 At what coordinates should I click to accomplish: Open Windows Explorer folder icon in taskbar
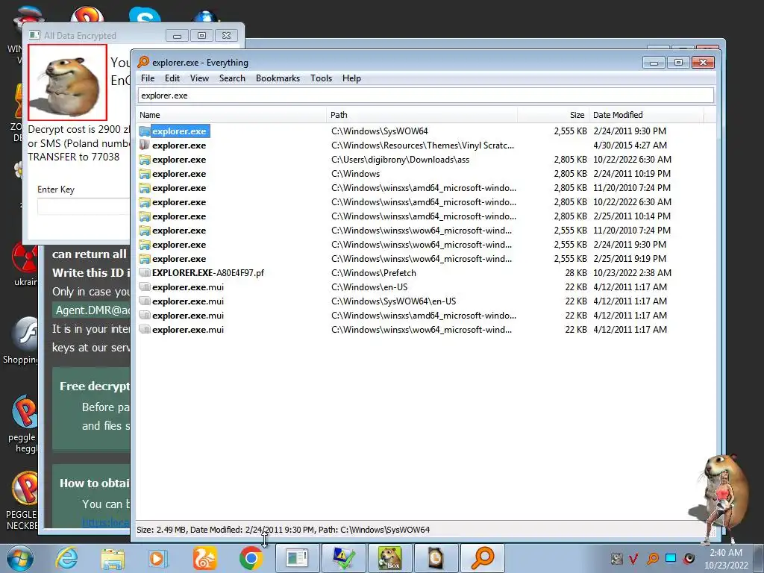click(113, 558)
